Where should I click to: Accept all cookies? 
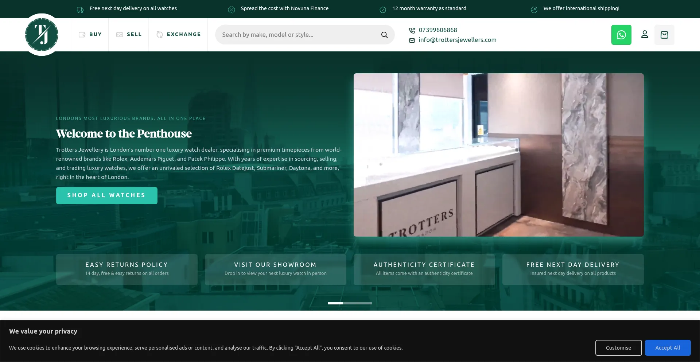(668, 348)
